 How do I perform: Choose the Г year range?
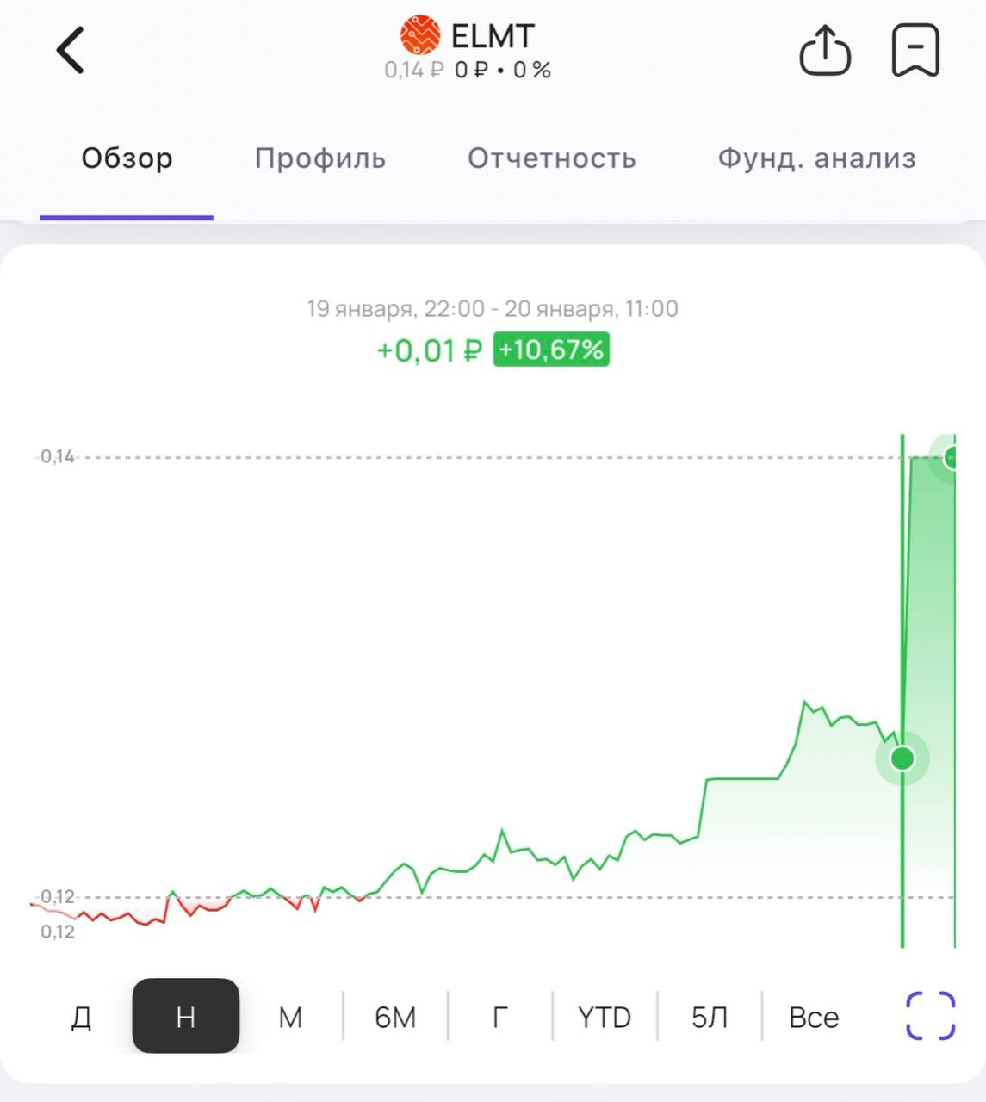point(499,1017)
